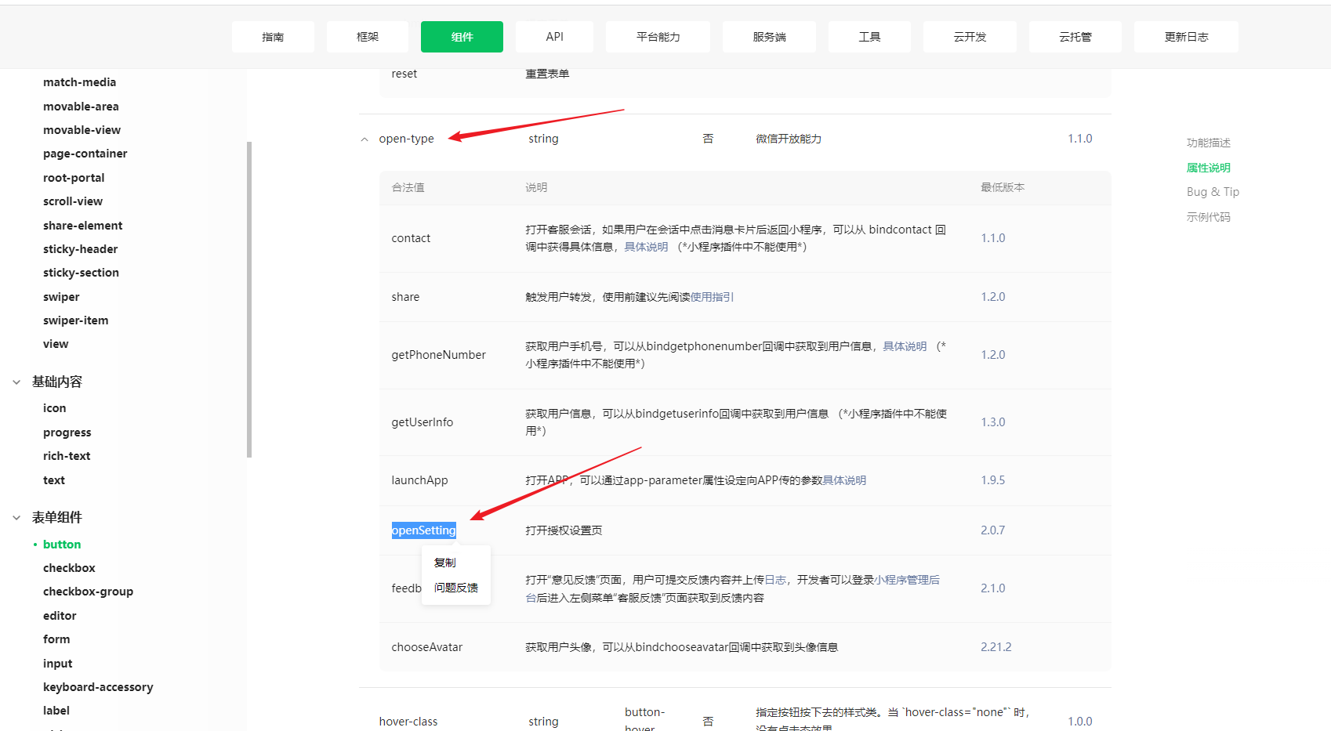The image size is (1331, 731).
Task: Open movable-area in the sidebar
Action: pos(81,107)
